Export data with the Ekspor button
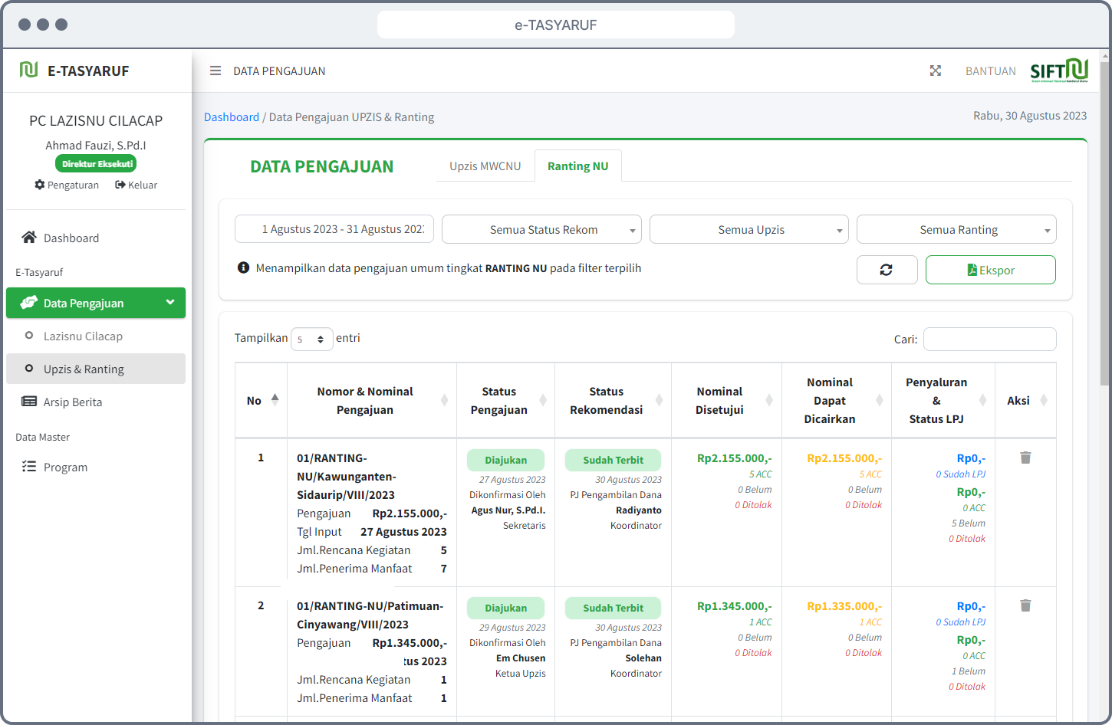The height and width of the screenshot is (725, 1112). (990, 270)
